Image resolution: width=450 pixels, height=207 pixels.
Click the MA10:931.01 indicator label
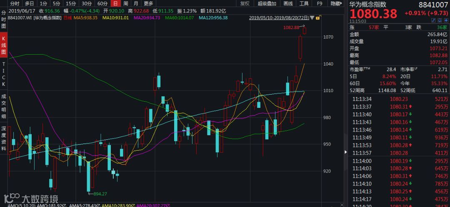pyautogui.click(x=116, y=18)
